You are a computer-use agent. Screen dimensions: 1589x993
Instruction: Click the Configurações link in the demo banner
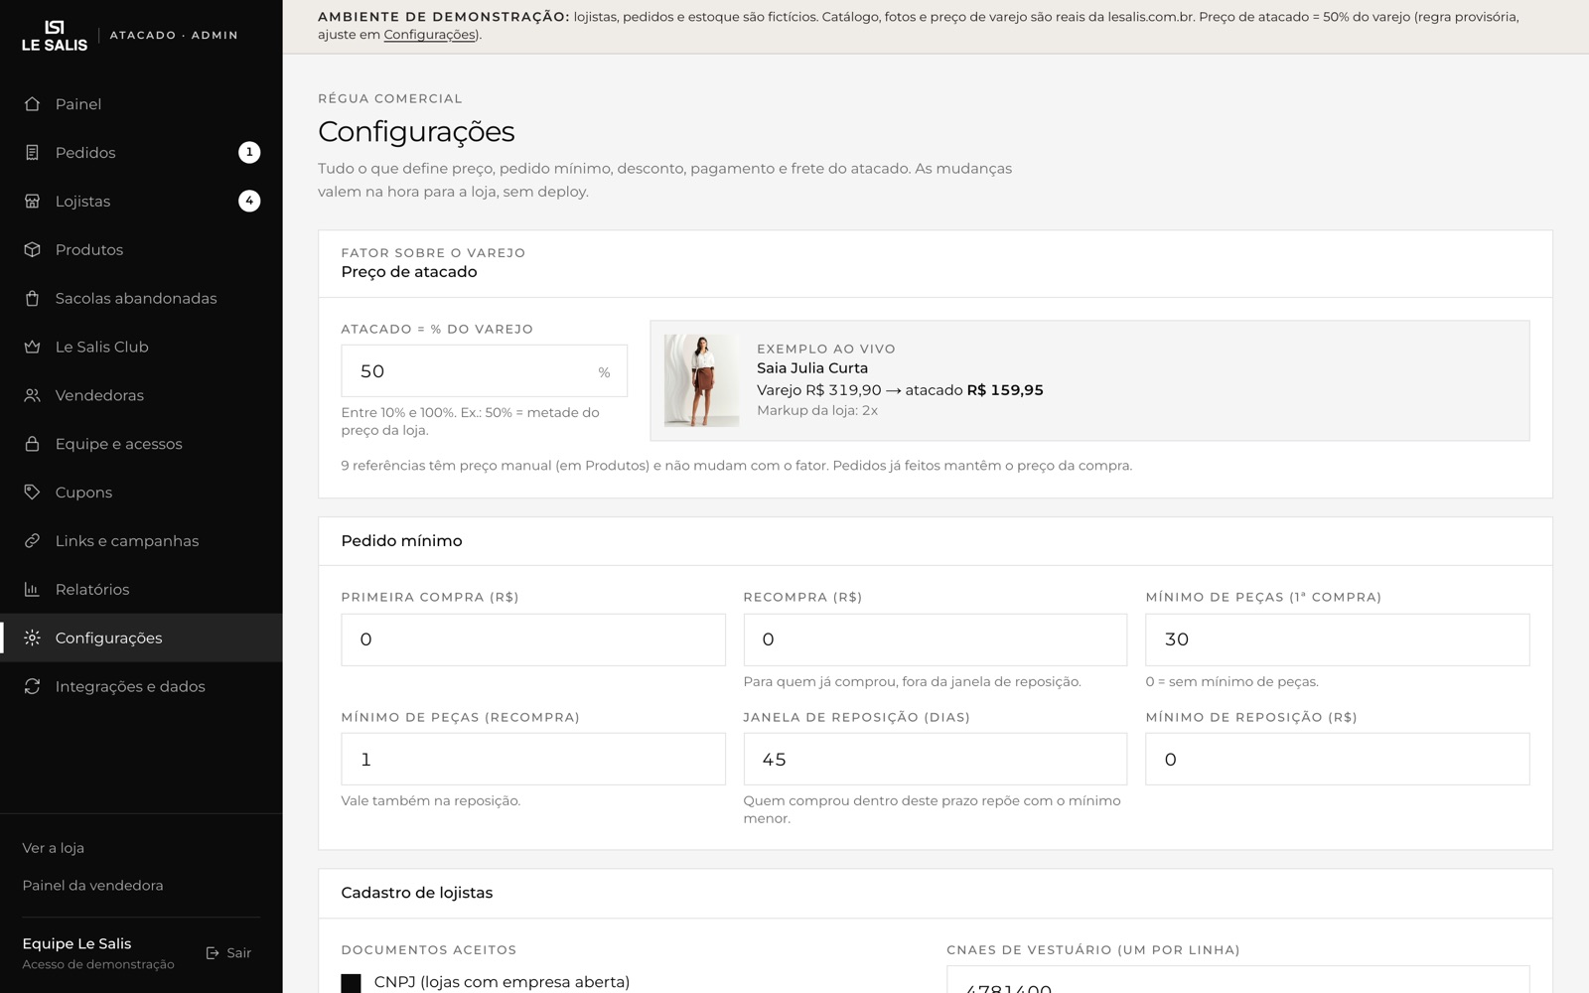[x=430, y=35]
